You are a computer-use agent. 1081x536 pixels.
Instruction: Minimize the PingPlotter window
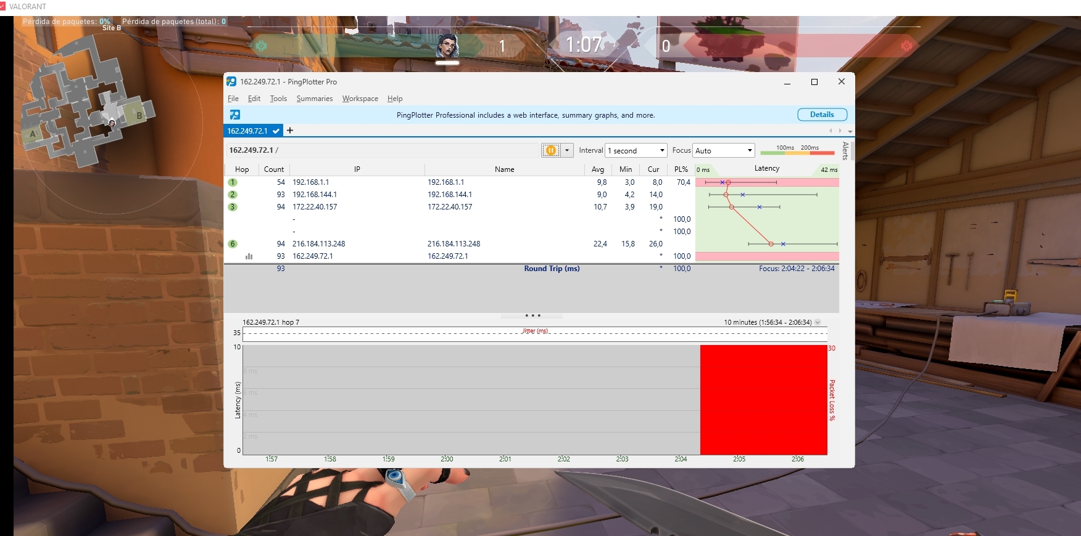[787, 82]
